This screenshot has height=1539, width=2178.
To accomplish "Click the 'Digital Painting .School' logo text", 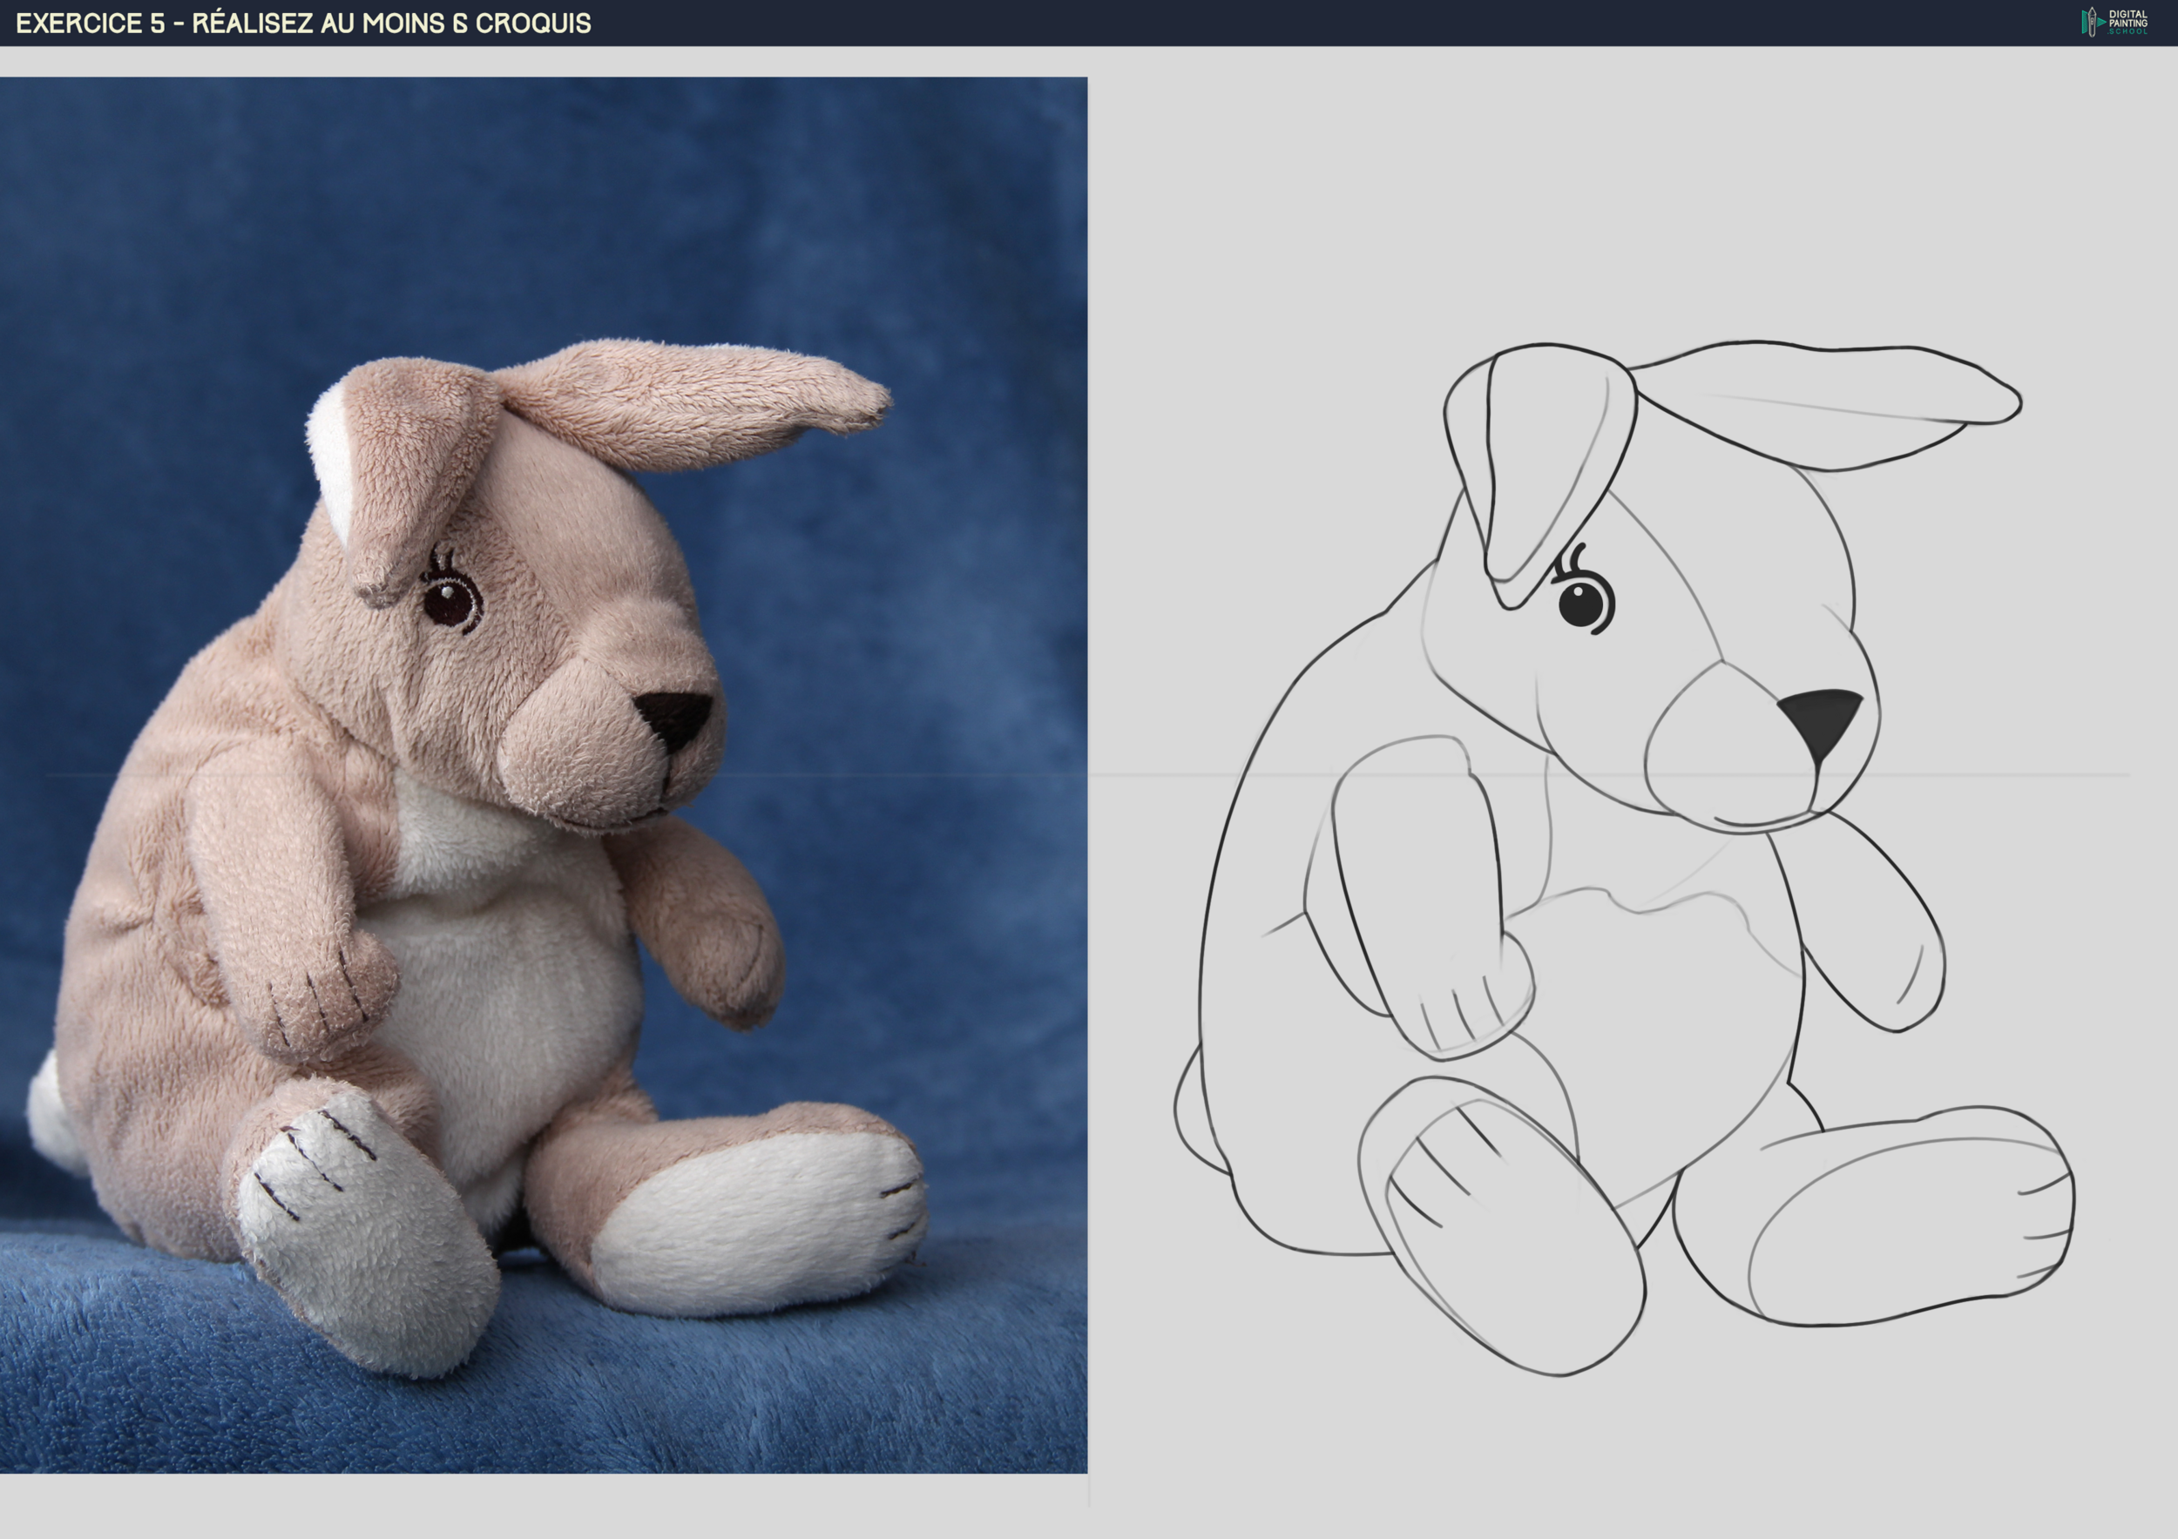I will (2127, 23).
